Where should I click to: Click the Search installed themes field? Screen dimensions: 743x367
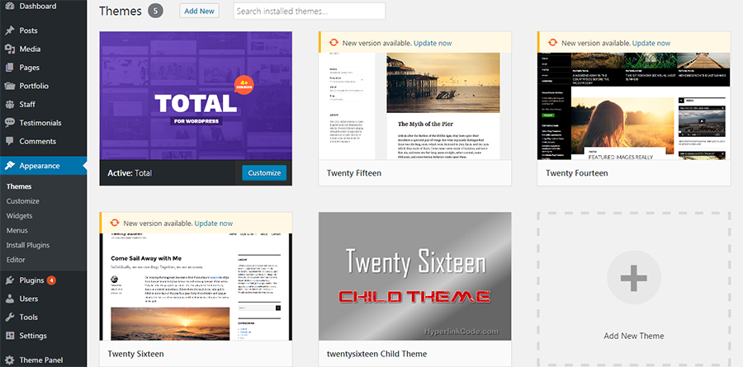coord(310,11)
